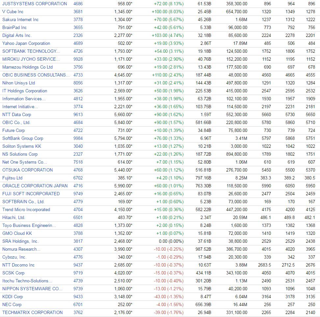Open ticker symbol 6701
The width and height of the screenshot is (320, 317).
78,305
